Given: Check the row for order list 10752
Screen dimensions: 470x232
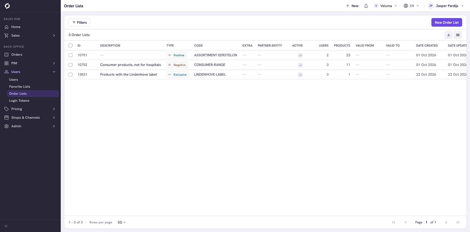Looking at the screenshot, I should coord(70,65).
